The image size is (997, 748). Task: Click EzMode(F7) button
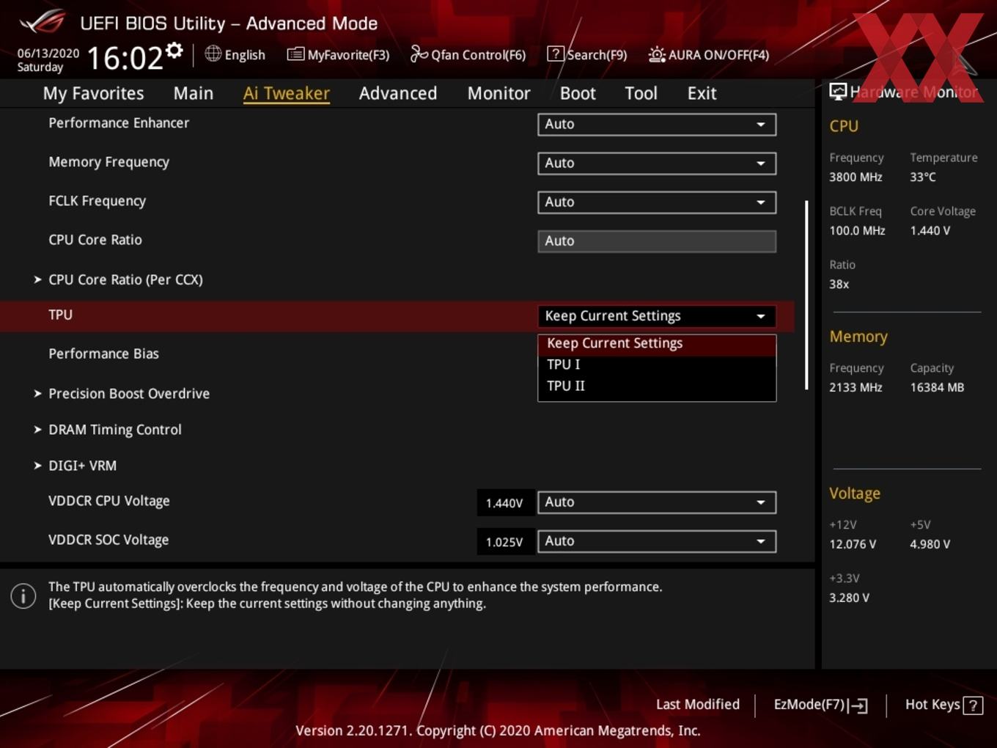click(820, 705)
